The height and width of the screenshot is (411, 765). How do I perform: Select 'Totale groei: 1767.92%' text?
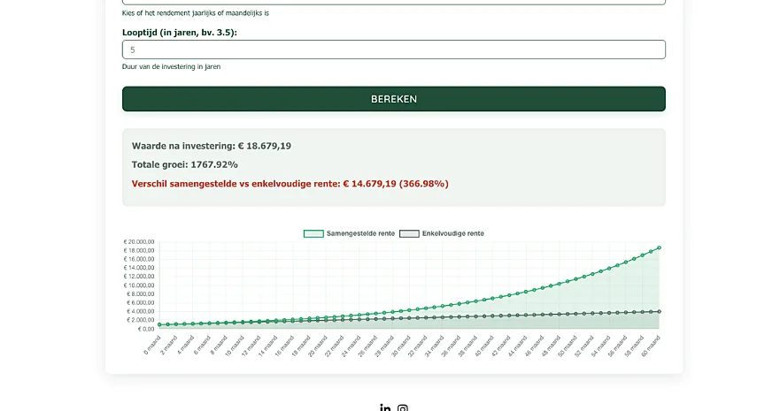point(184,164)
